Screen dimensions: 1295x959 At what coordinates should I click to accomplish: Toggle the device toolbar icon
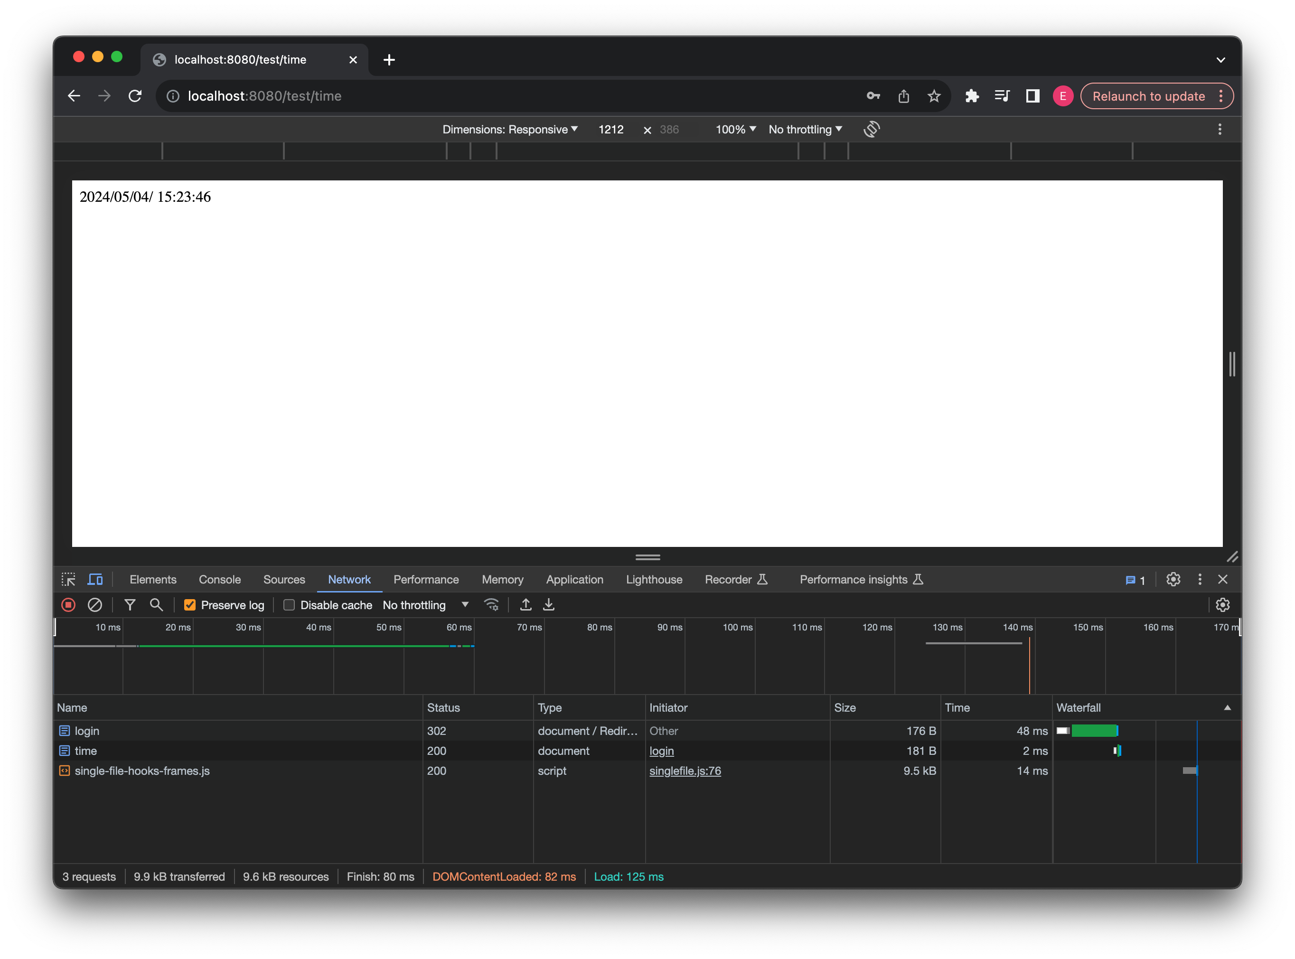pos(95,579)
